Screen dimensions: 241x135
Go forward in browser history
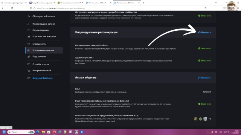[8, 8]
